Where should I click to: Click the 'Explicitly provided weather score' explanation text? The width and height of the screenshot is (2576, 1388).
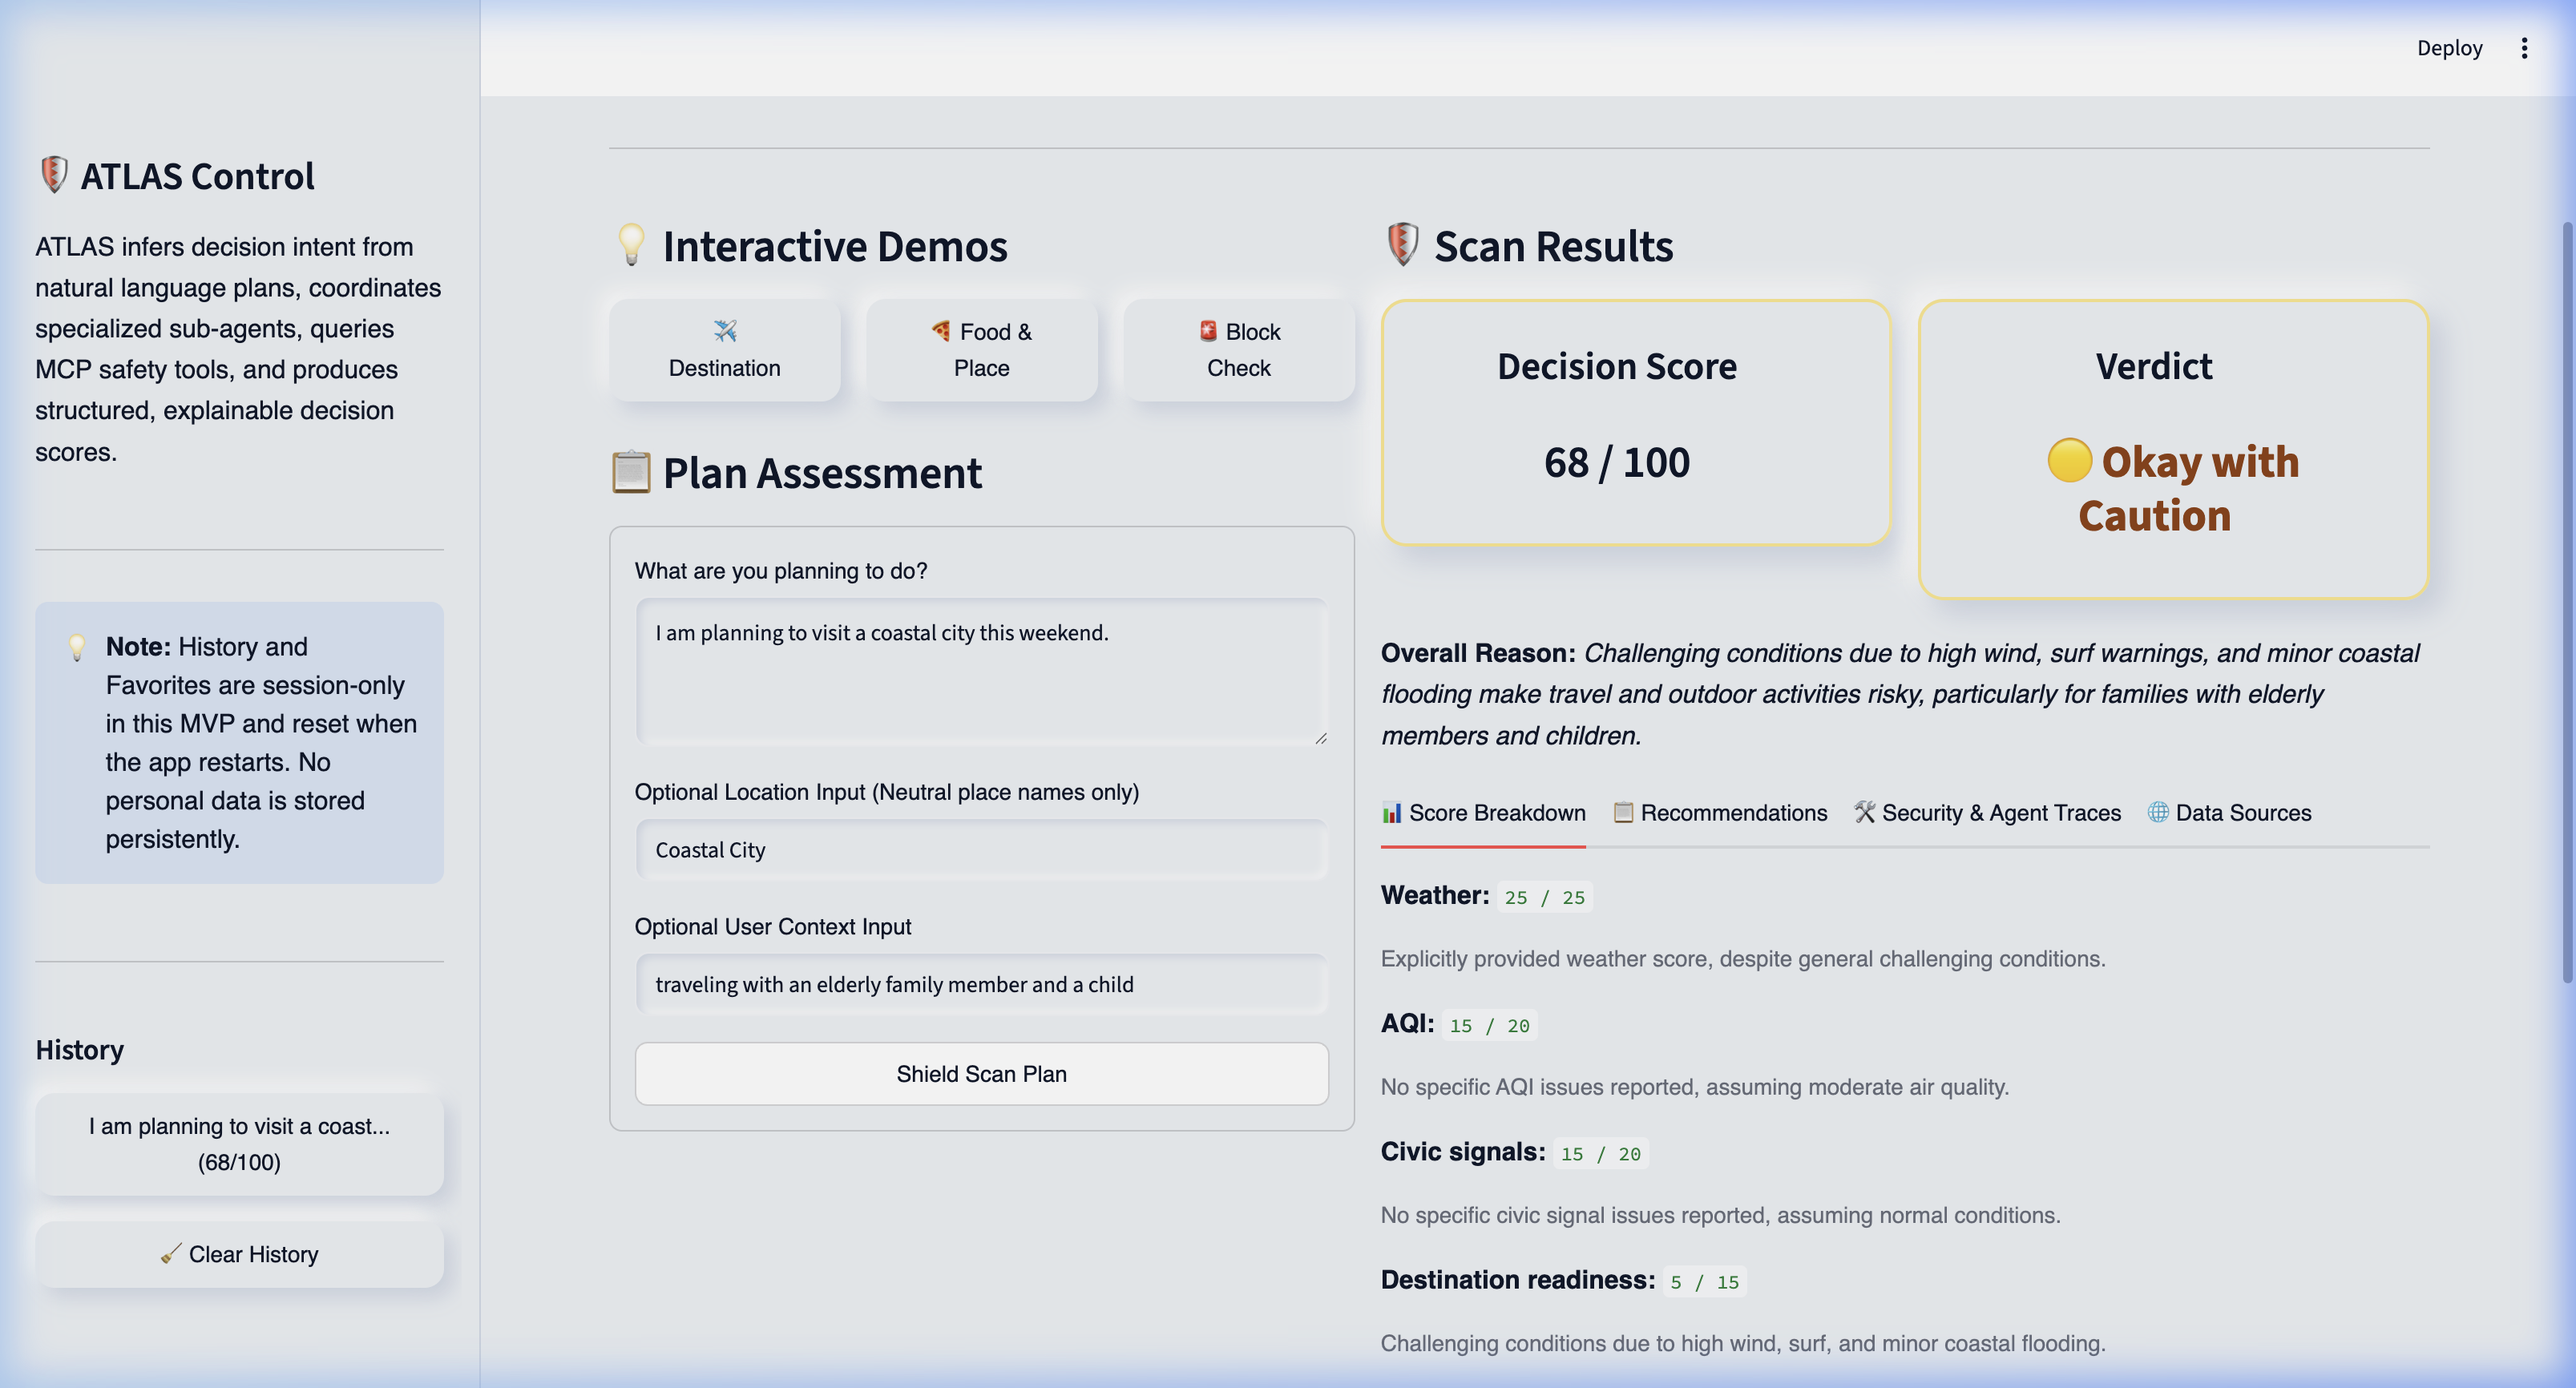point(1743,958)
